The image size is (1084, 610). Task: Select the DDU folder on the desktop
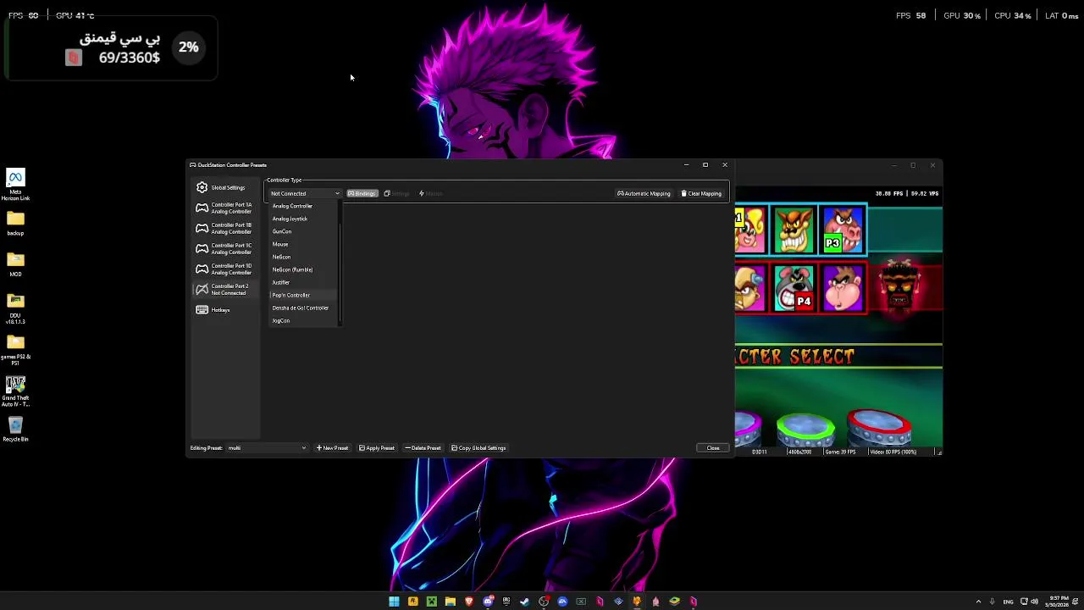15,308
